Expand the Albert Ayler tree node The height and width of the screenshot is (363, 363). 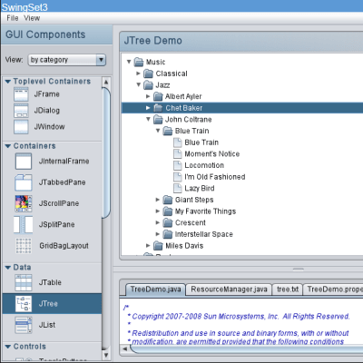pos(148,96)
